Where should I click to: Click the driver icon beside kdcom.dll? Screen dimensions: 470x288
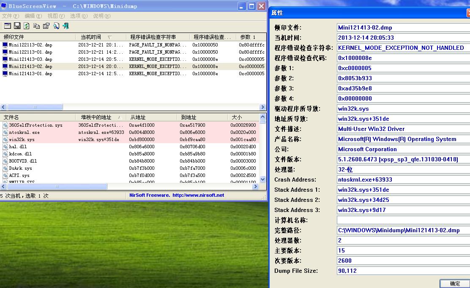point(5,154)
